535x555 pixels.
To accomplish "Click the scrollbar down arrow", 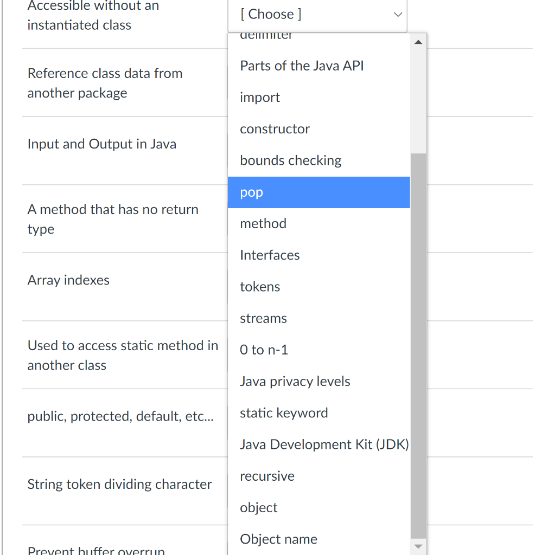I will (418, 547).
